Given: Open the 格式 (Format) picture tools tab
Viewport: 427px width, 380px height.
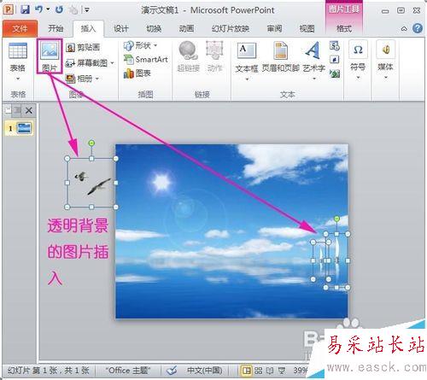Looking at the screenshot, I should [344, 28].
